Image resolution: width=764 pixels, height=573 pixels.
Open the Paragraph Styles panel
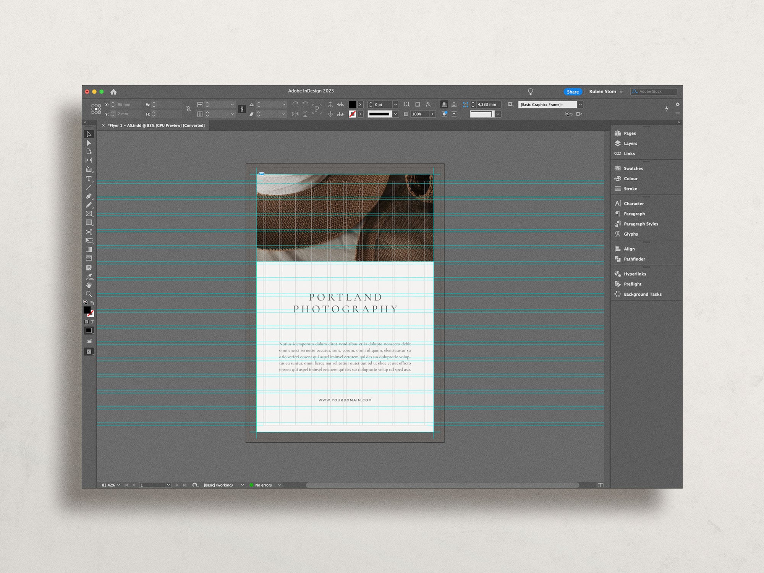[x=640, y=224]
